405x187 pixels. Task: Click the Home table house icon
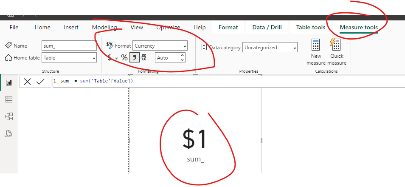click(x=8, y=57)
